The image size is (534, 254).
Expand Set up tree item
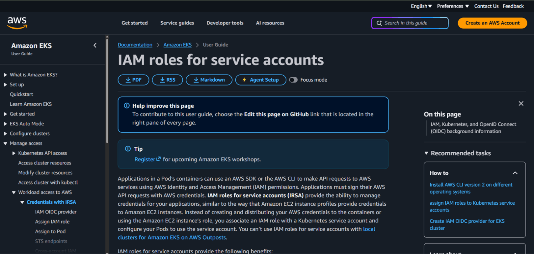pyautogui.click(x=5, y=84)
